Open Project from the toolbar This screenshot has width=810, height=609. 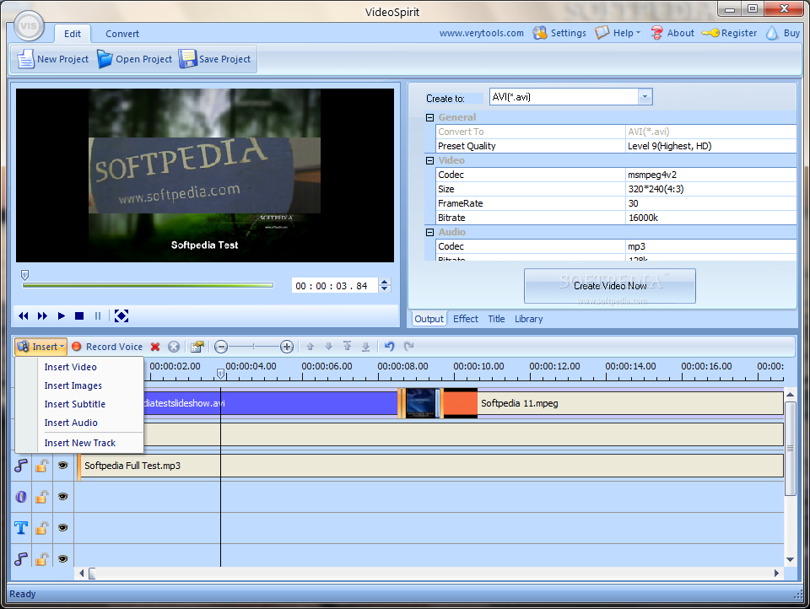pos(134,59)
